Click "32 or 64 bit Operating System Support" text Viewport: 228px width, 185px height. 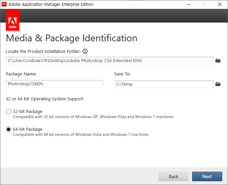45,99
